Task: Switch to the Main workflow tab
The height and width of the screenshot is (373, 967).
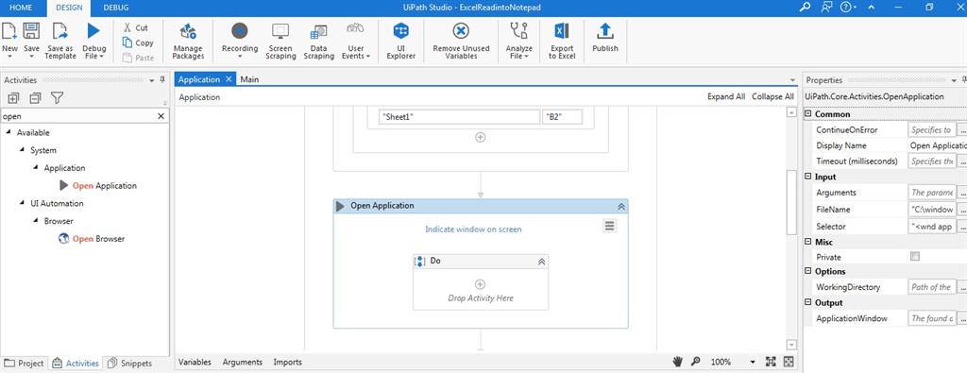Action: [x=249, y=79]
